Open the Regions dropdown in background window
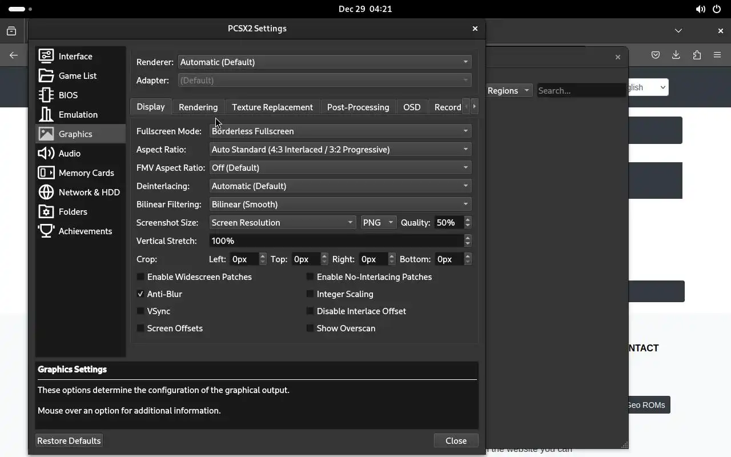Screen dimensions: 731x457 (509, 90)
